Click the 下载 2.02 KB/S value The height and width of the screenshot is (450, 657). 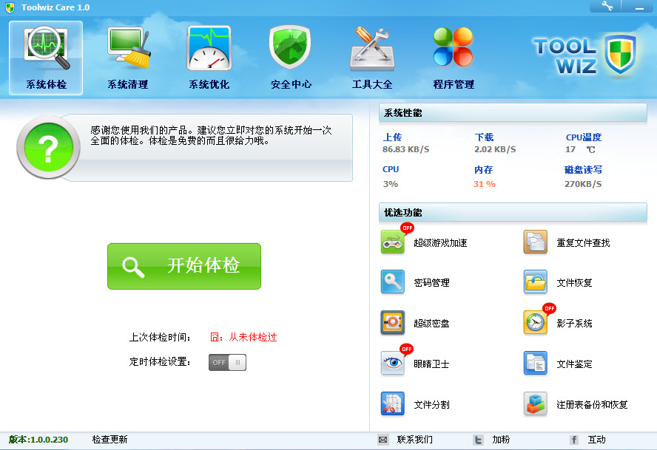(495, 149)
